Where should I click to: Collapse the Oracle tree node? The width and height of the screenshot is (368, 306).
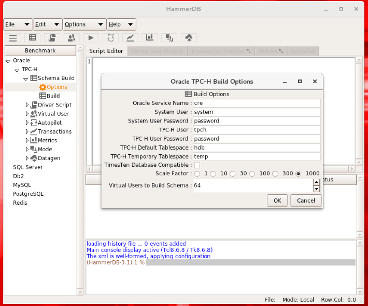coord(8,61)
